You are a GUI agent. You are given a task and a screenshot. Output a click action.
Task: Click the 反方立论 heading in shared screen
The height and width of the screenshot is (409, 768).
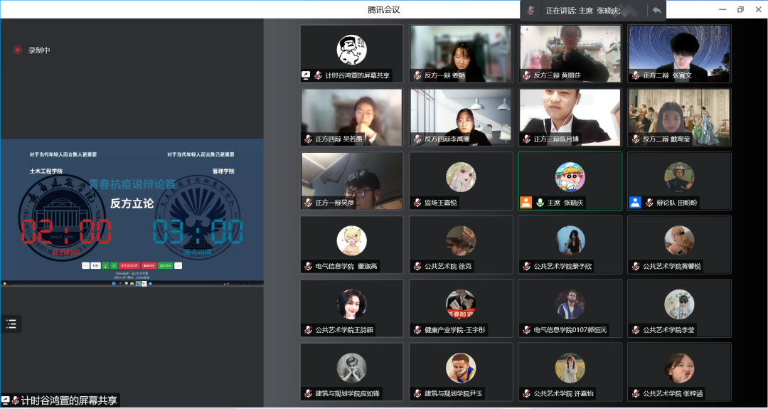pos(132,203)
